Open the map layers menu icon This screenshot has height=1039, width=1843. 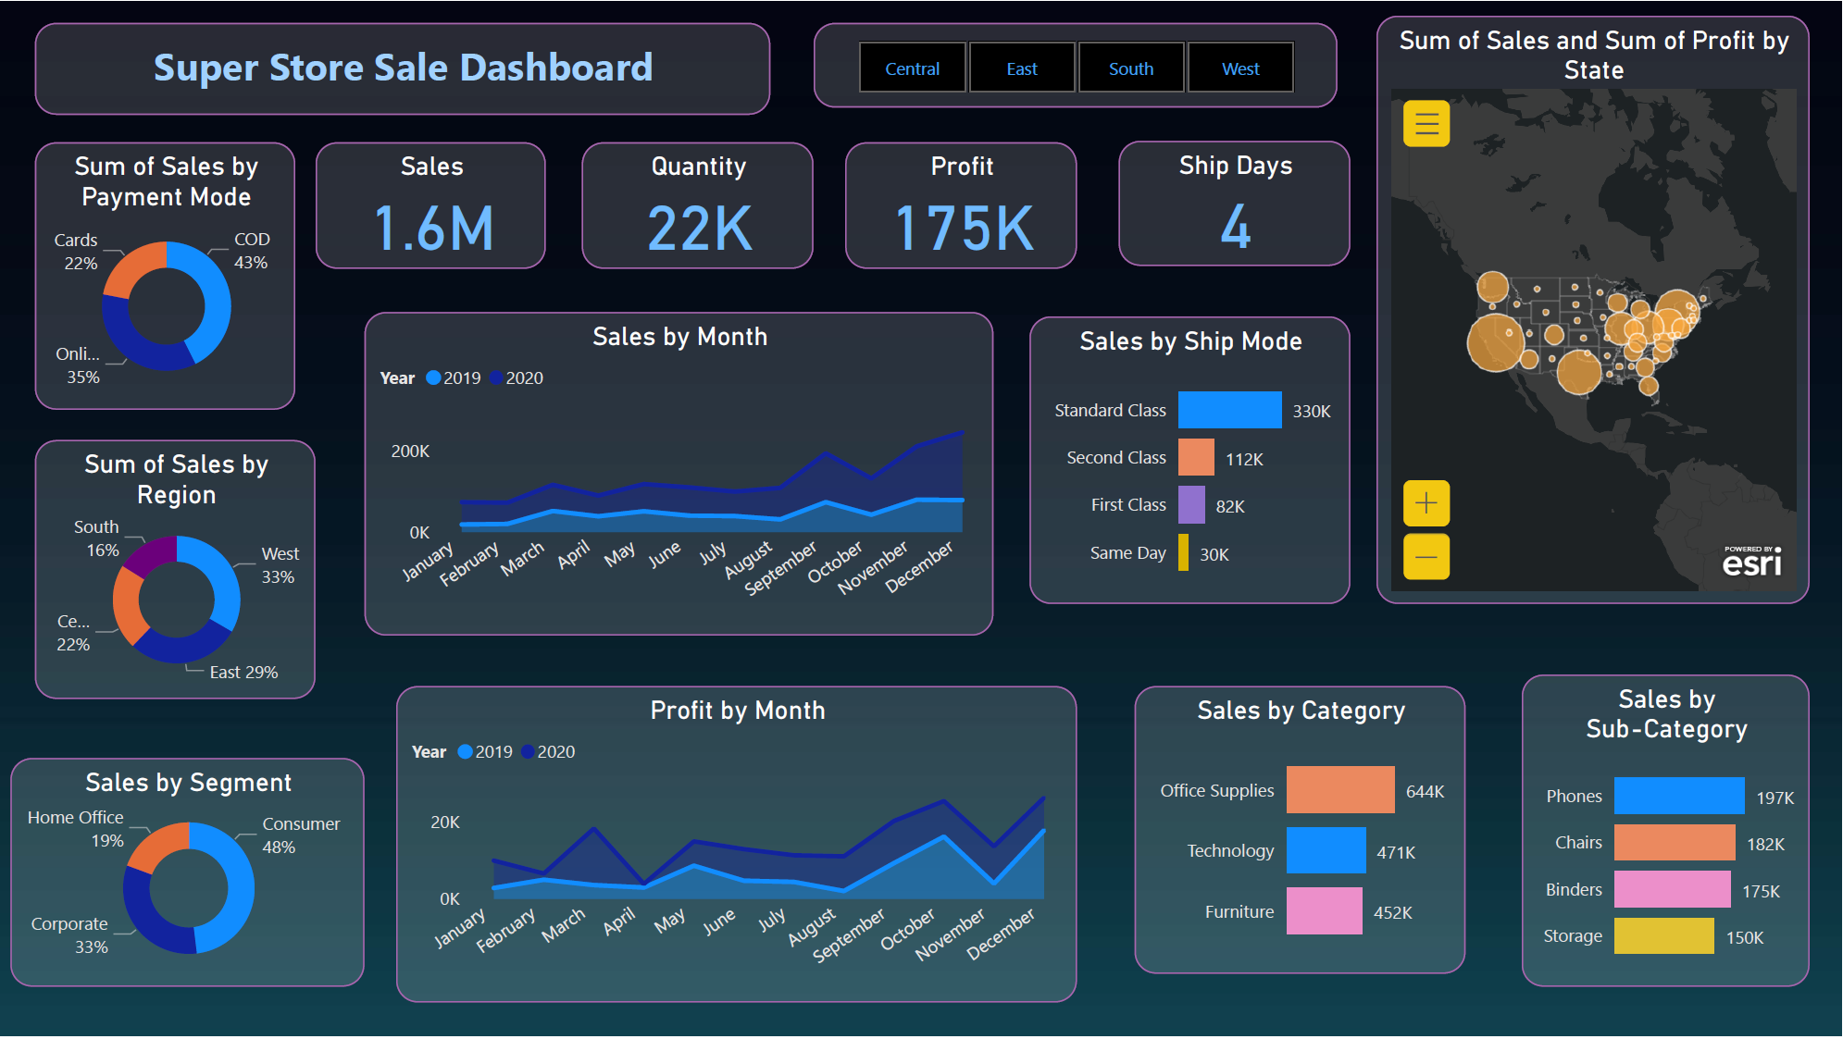(1426, 124)
